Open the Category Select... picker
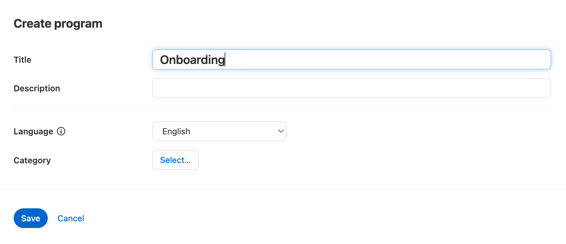 point(175,160)
